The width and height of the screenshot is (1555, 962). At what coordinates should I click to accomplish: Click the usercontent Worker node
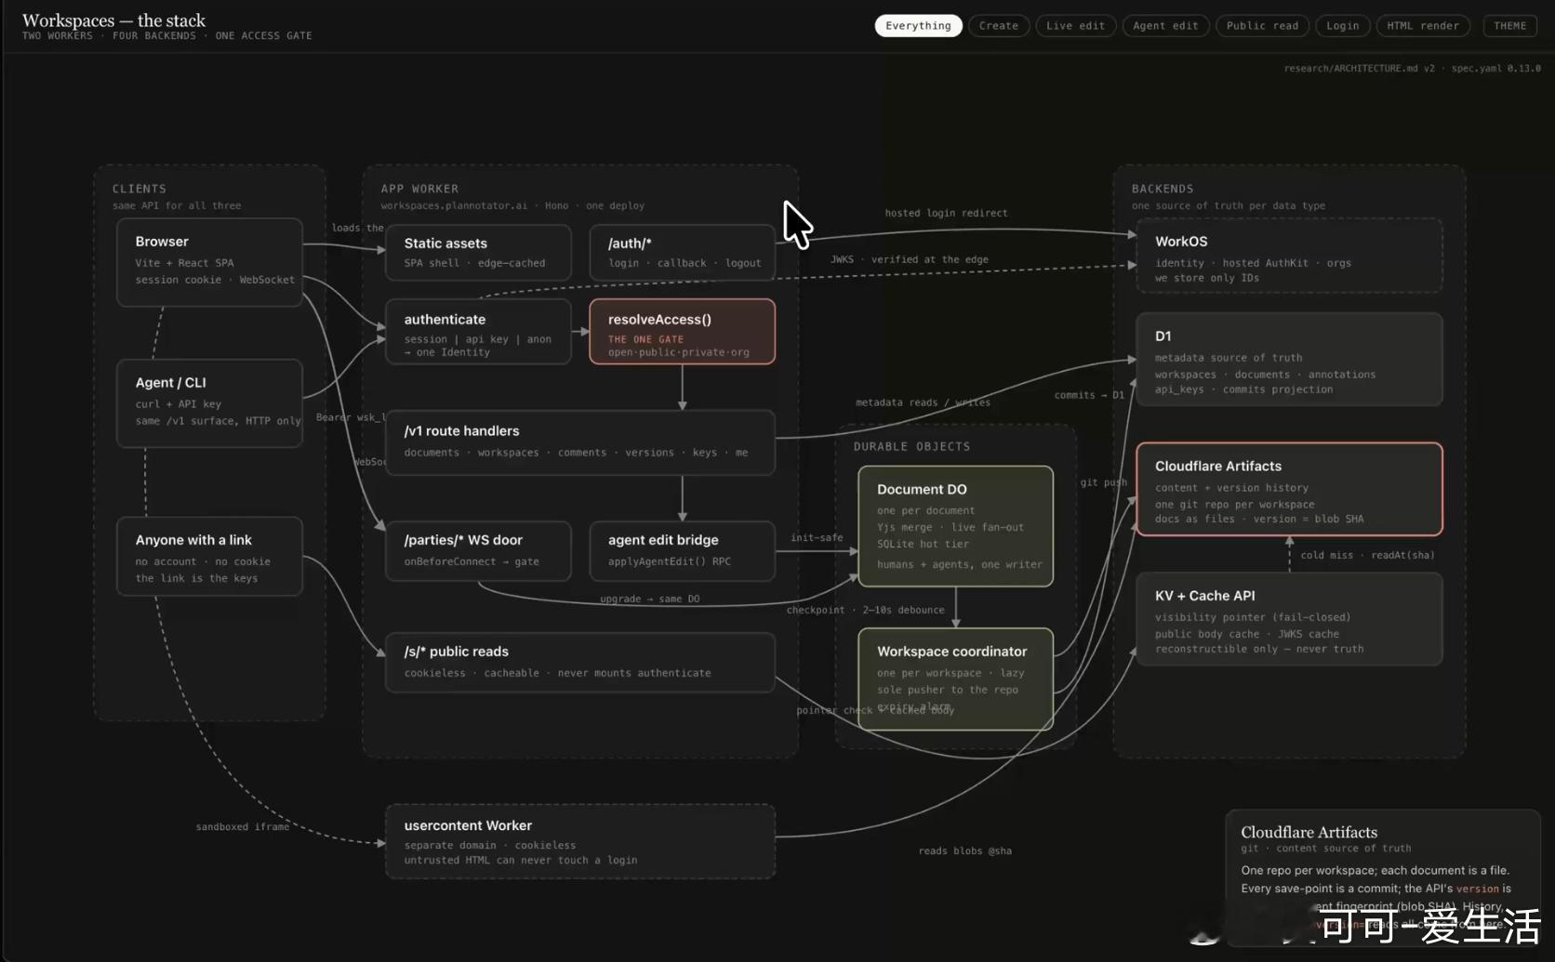point(580,841)
